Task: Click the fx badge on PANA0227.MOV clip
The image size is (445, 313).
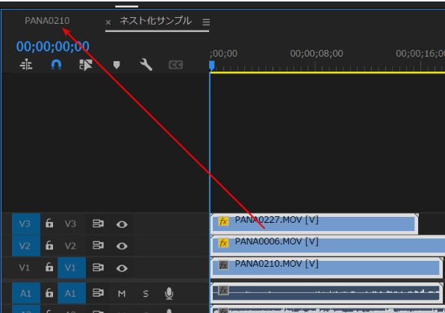Action: click(223, 221)
